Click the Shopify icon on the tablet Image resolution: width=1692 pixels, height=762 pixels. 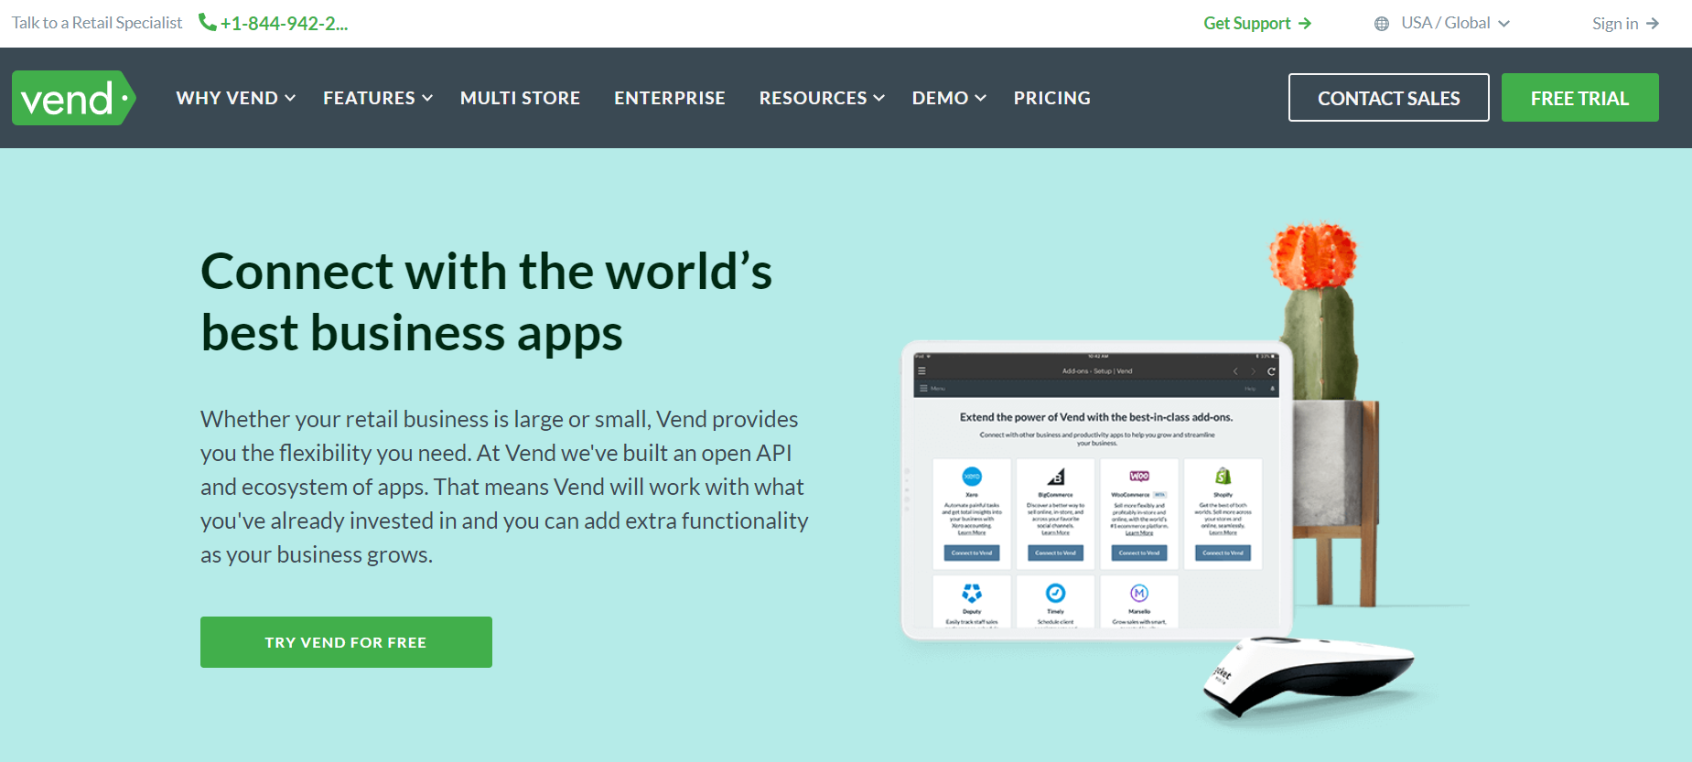pos(1223,476)
